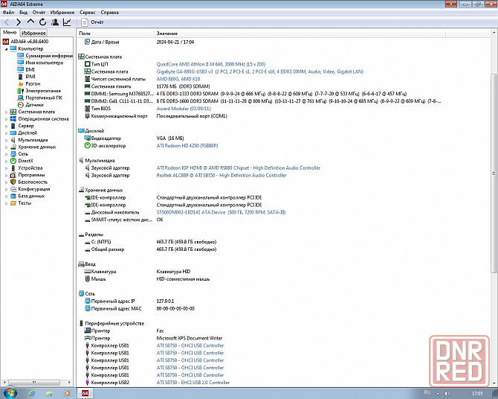Viewport: 498px width, 399px height.
Task: Open the Award Modular BIOS link
Action: click(x=184, y=109)
